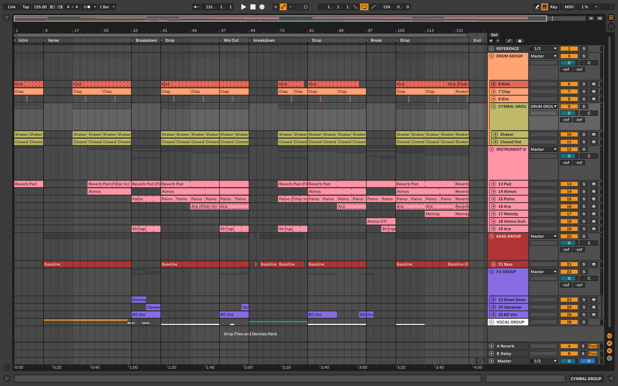618x386 pixels.
Task: Show the I-O section with the round button
Action: tap(609, 336)
